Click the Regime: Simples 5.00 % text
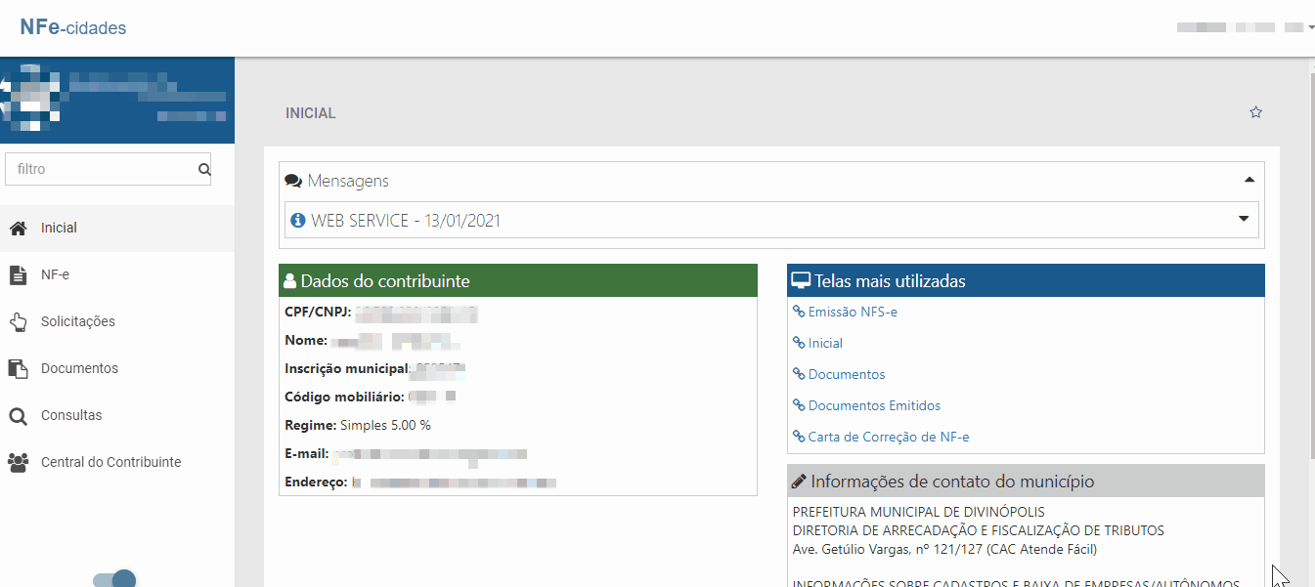1315x587 pixels. point(358,426)
